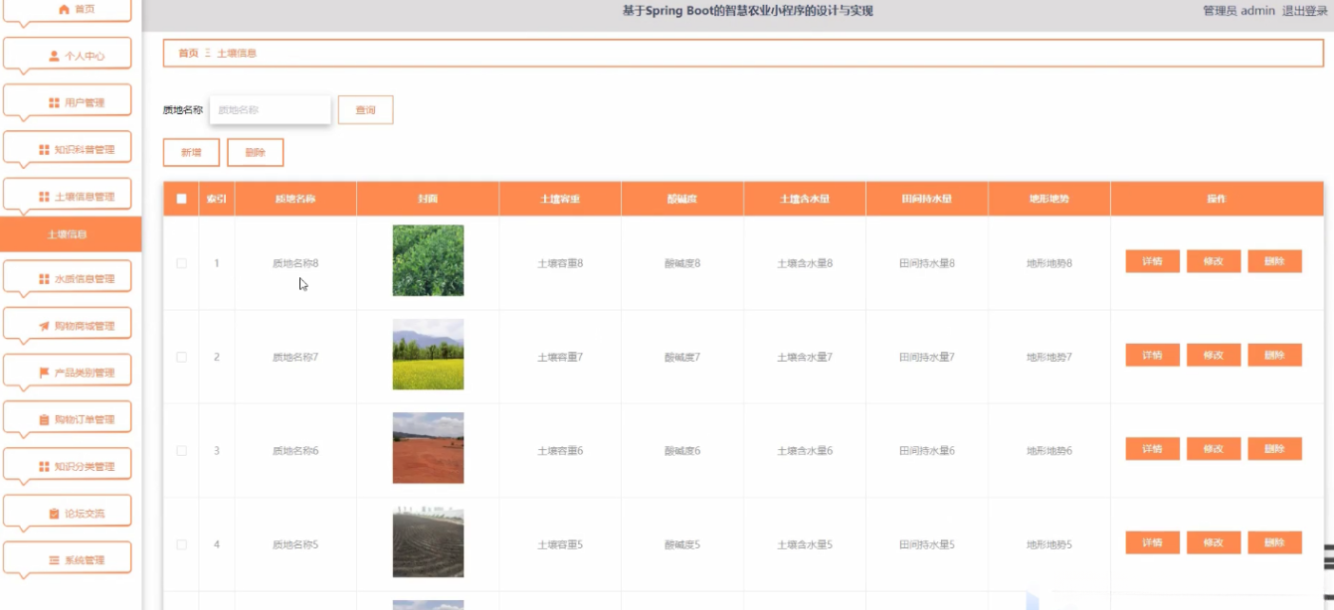Screen dimensions: 1334x610
Task: Click the dark plowed field thumbnail in row 4
Action: tap(428, 542)
